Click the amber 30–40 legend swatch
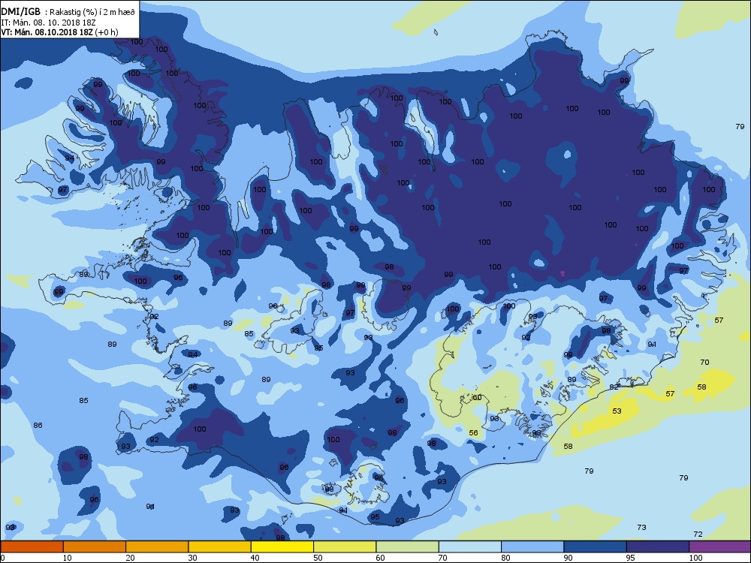Image resolution: width=751 pixels, height=563 pixels. (x=220, y=546)
